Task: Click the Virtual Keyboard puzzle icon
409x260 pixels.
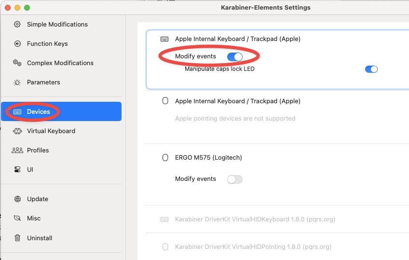Action: 17,131
